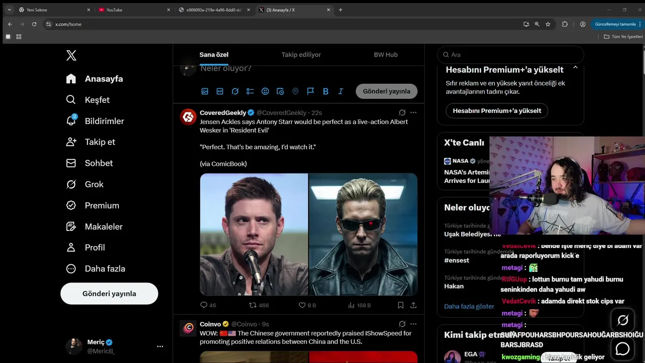Click the Grok compose icon

coord(235,91)
